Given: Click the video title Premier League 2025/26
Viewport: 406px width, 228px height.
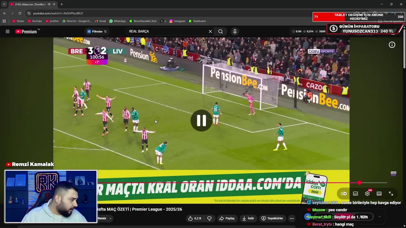Looking at the screenshot, I should (140, 209).
